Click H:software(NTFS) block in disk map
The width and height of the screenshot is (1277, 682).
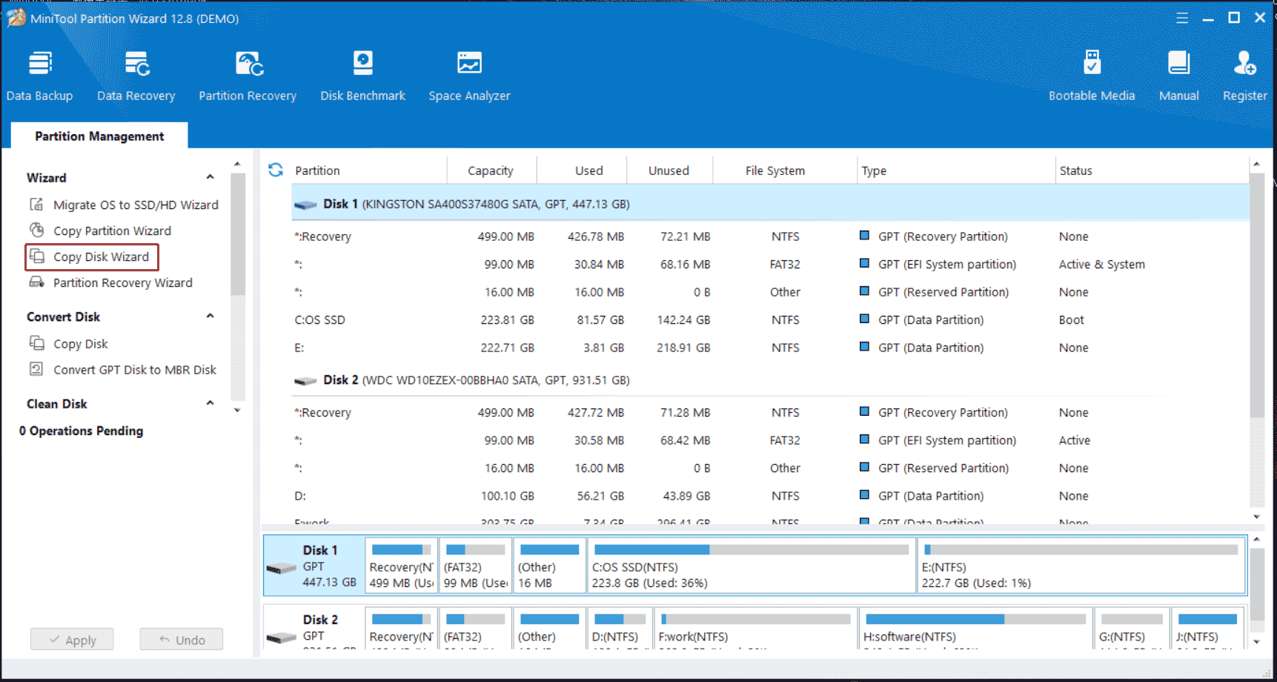click(x=975, y=629)
